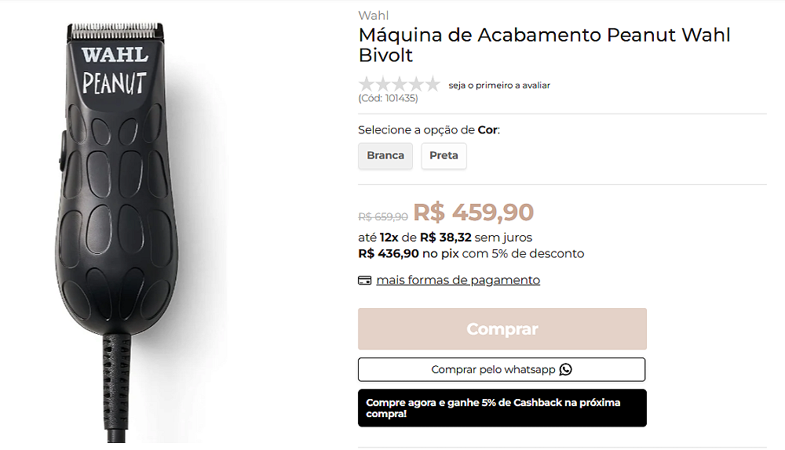This screenshot has width=785, height=450.
Task: Select the Preta color option
Action: [444, 156]
